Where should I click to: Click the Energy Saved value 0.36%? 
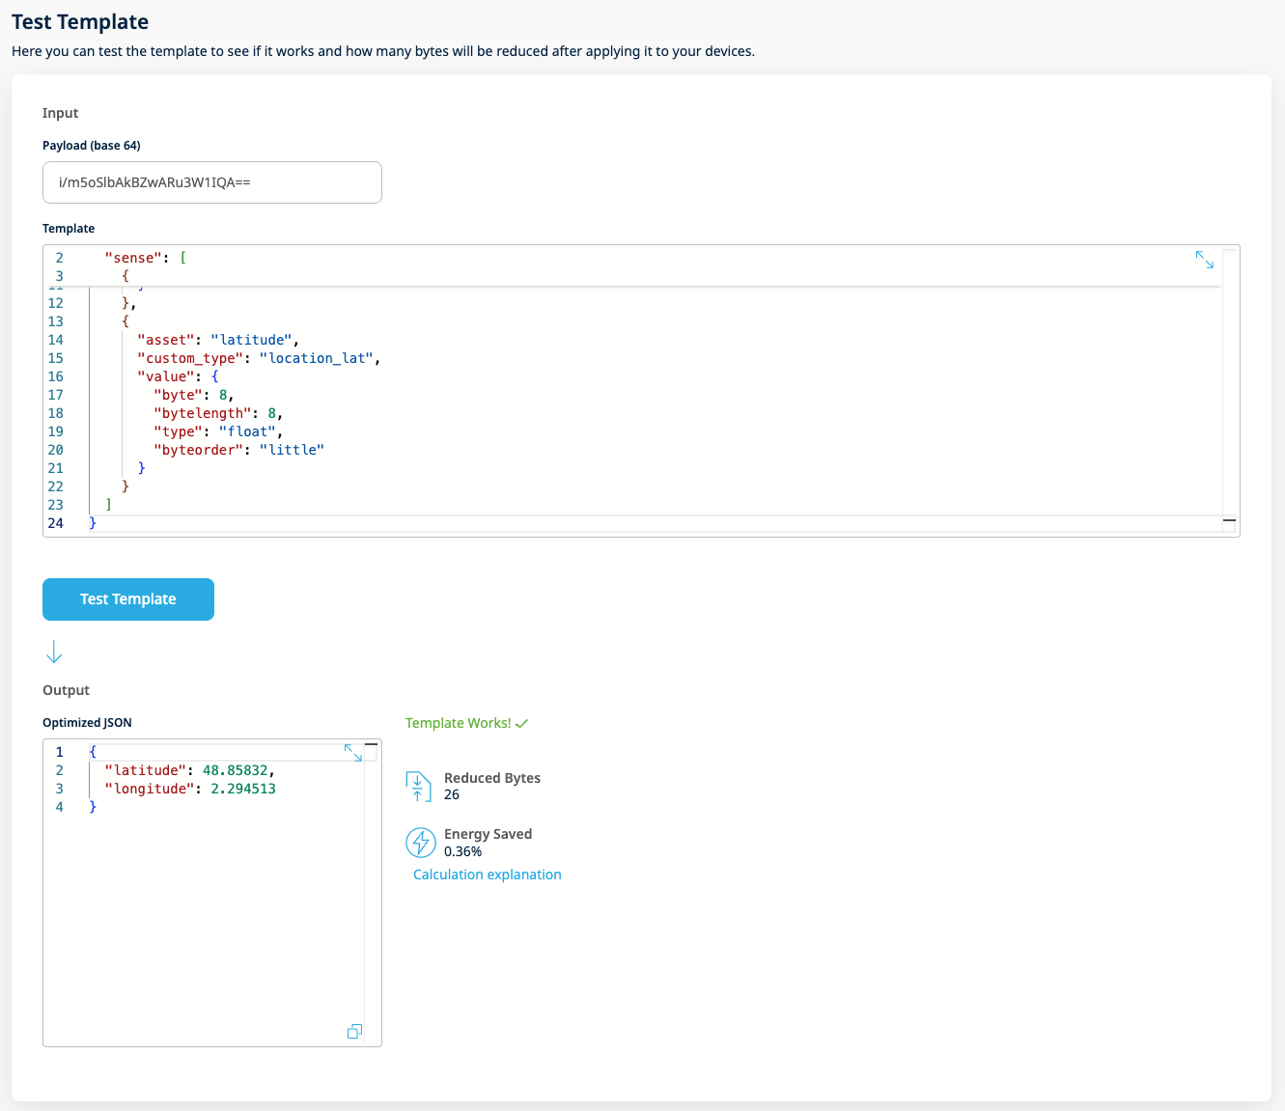click(x=463, y=851)
